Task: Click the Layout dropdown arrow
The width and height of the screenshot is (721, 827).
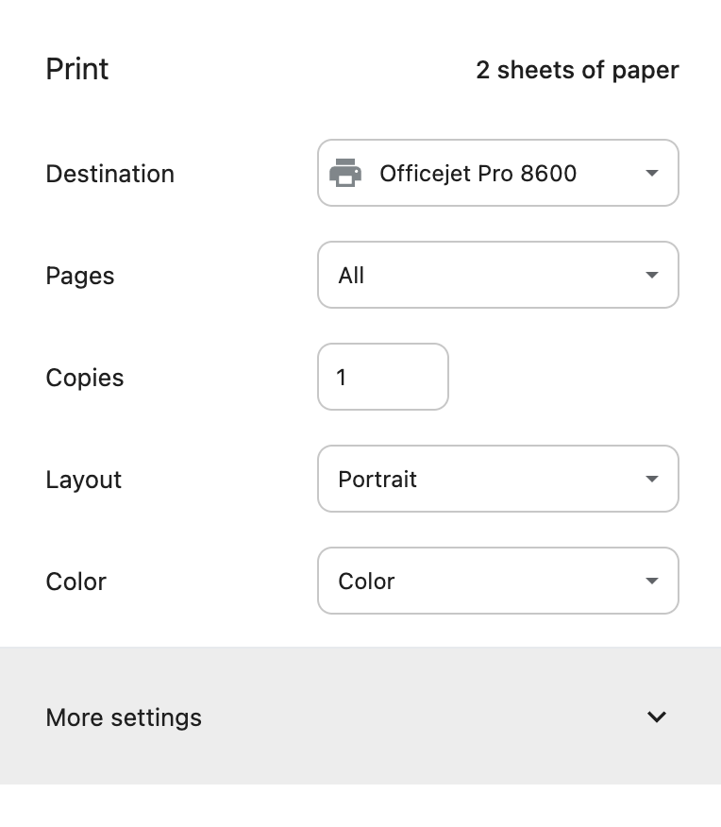Action: point(652,479)
